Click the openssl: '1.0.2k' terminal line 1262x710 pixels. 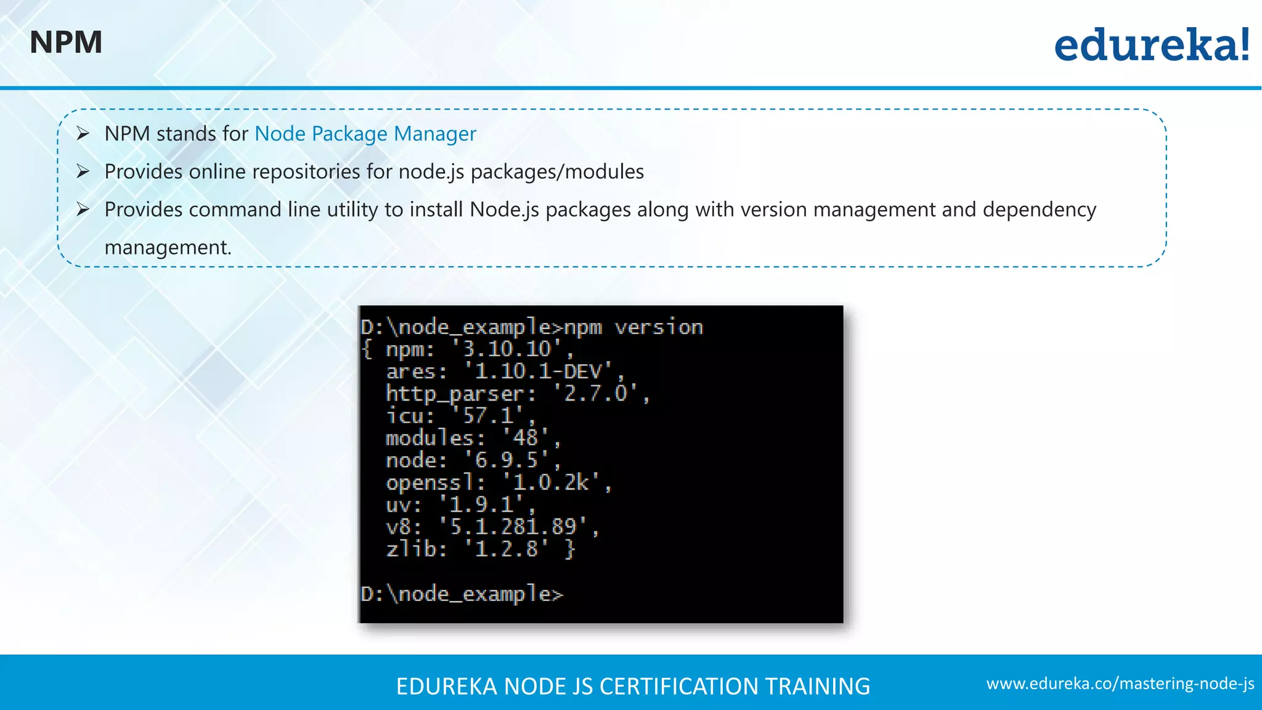coord(499,483)
